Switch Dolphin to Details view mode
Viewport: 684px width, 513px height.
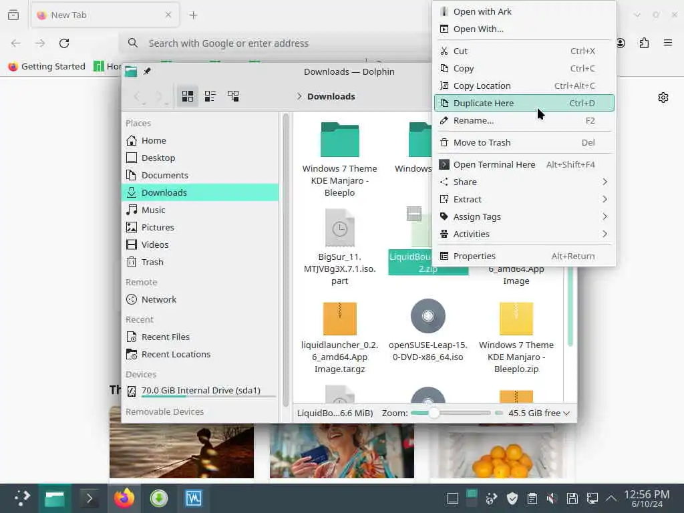(x=233, y=96)
